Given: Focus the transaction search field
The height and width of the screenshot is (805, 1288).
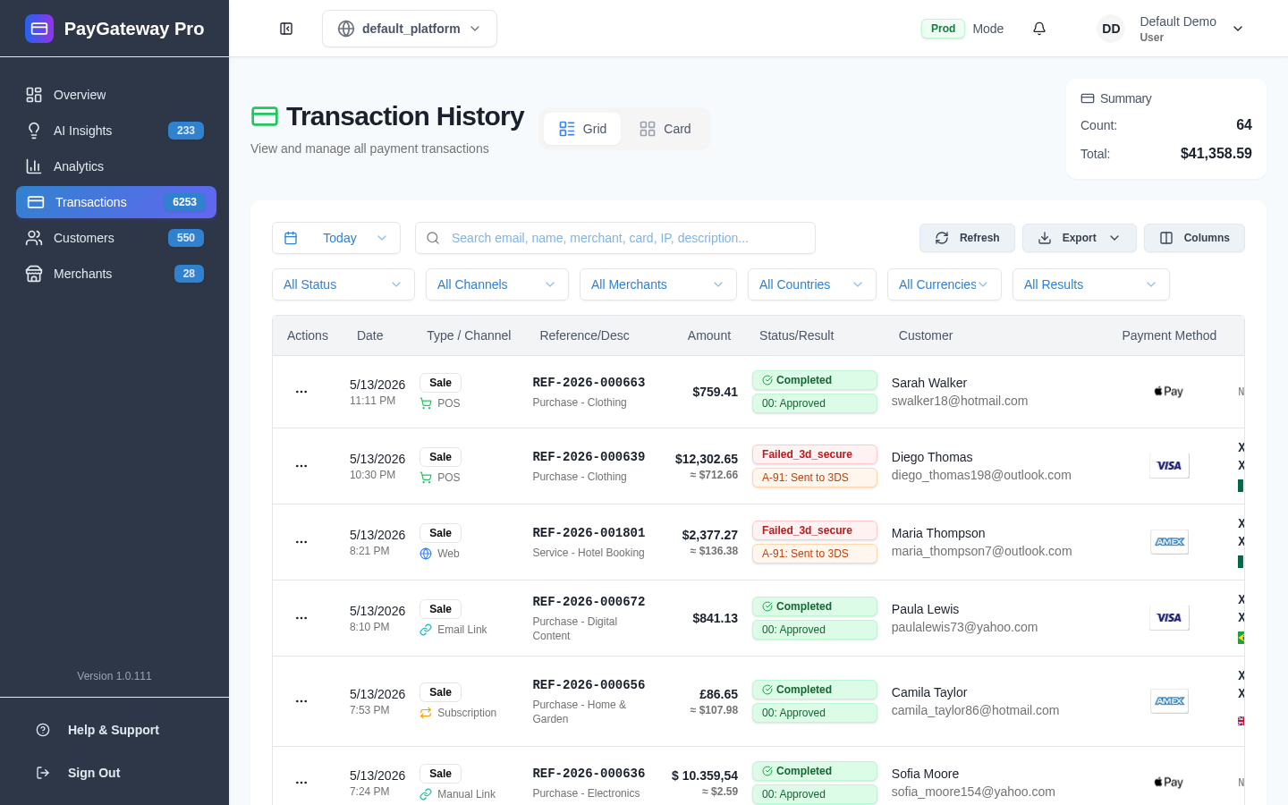Looking at the screenshot, I should [615, 238].
